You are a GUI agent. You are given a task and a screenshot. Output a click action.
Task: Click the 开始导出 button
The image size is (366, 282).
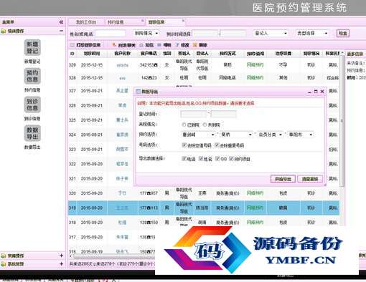click(283, 179)
